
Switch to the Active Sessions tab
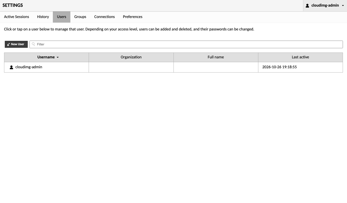pos(17,17)
